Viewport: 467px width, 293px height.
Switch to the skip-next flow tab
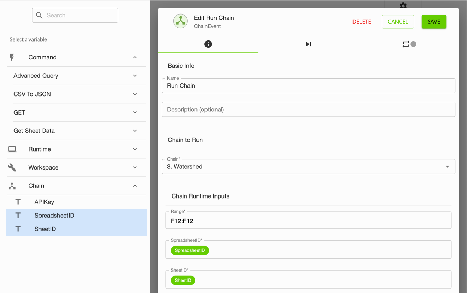tap(308, 44)
